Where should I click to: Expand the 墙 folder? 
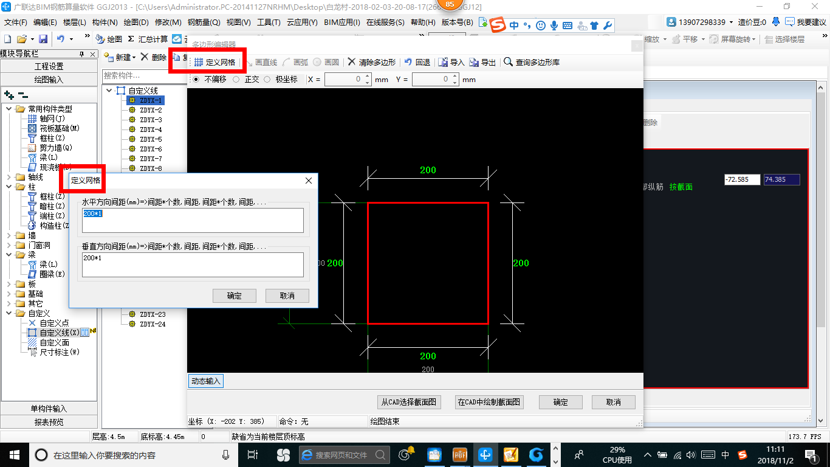[x=9, y=235]
